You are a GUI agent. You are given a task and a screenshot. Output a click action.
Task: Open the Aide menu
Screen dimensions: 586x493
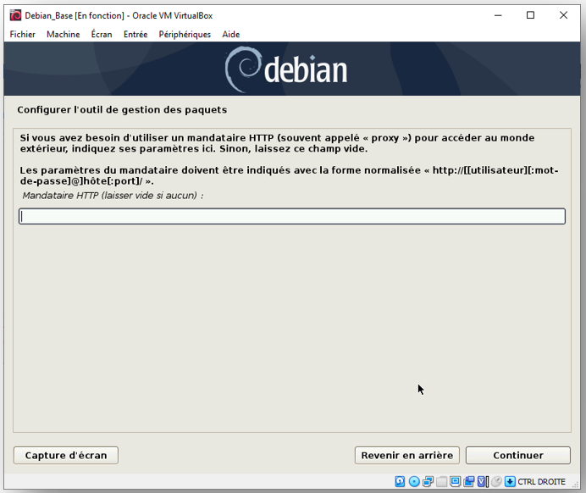point(231,35)
